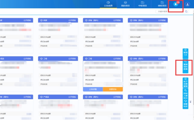194x120 pixels.
Task: Click the user profile avatar icon
Action: click(x=188, y=4)
